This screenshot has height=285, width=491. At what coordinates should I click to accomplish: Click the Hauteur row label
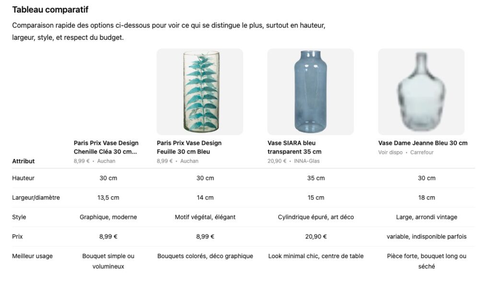(23, 178)
